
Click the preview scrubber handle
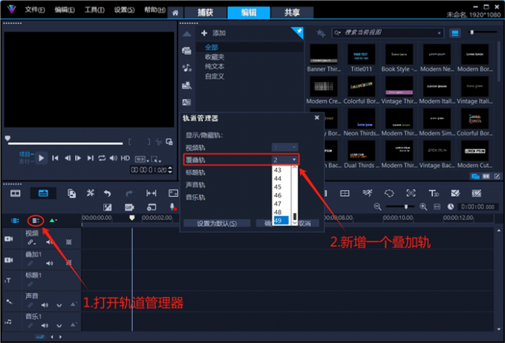pyautogui.click(x=7, y=138)
